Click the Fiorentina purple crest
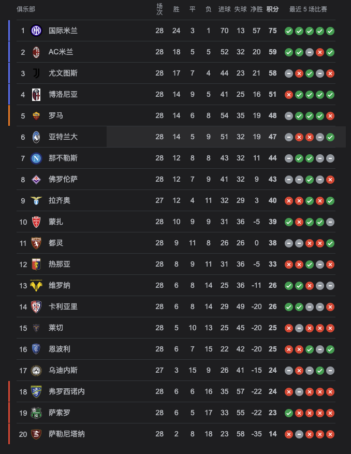 (x=36, y=180)
